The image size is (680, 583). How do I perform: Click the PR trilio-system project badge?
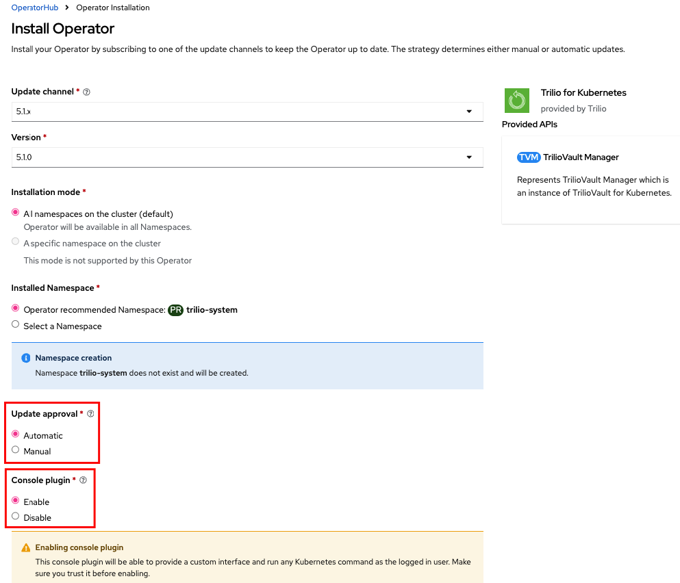pyautogui.click(x=175, y=310)
